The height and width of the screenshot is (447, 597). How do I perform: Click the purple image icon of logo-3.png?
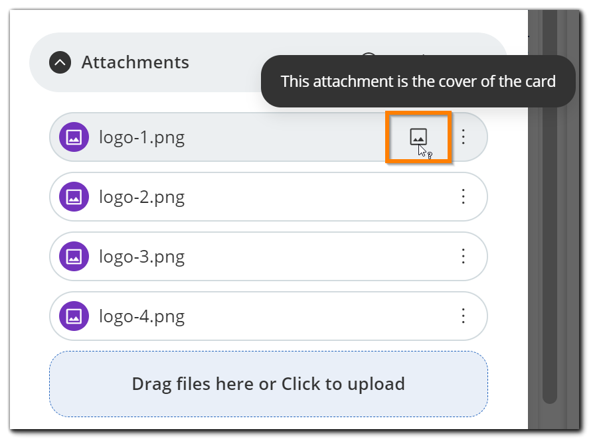pyautogui.click(x=74, y=256)
